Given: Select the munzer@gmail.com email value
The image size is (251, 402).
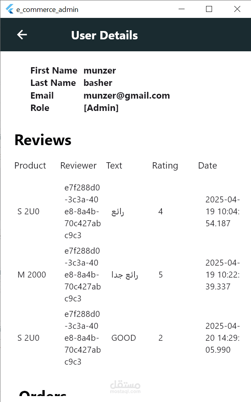Looking at the screenshot, I should pyautogui.click(x=126, y=95).
